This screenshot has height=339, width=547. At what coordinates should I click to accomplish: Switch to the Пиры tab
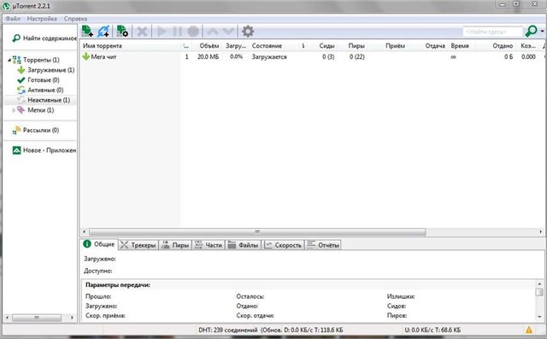click(175, 245)
